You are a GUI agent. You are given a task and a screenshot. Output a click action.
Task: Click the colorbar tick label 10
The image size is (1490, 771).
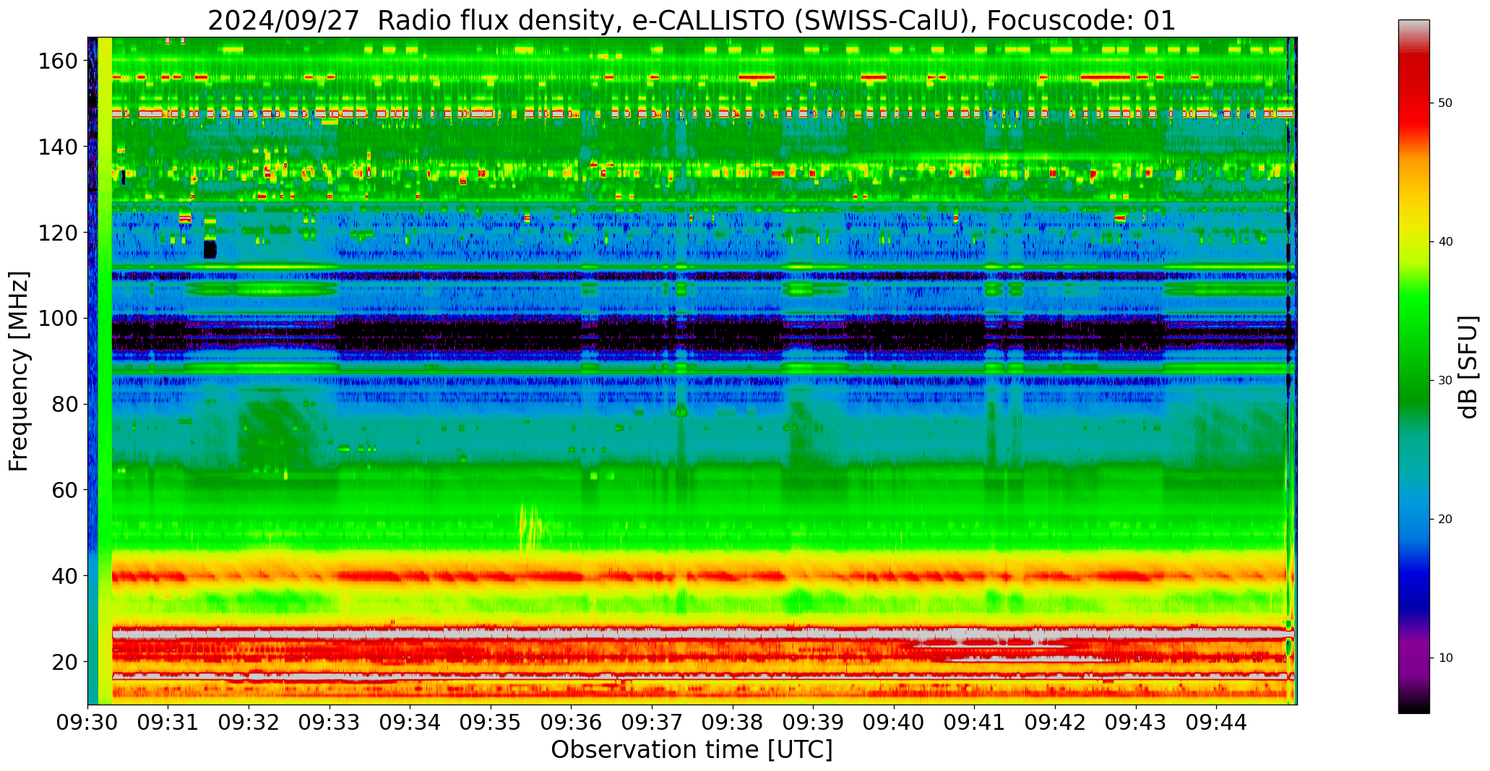1445,658
